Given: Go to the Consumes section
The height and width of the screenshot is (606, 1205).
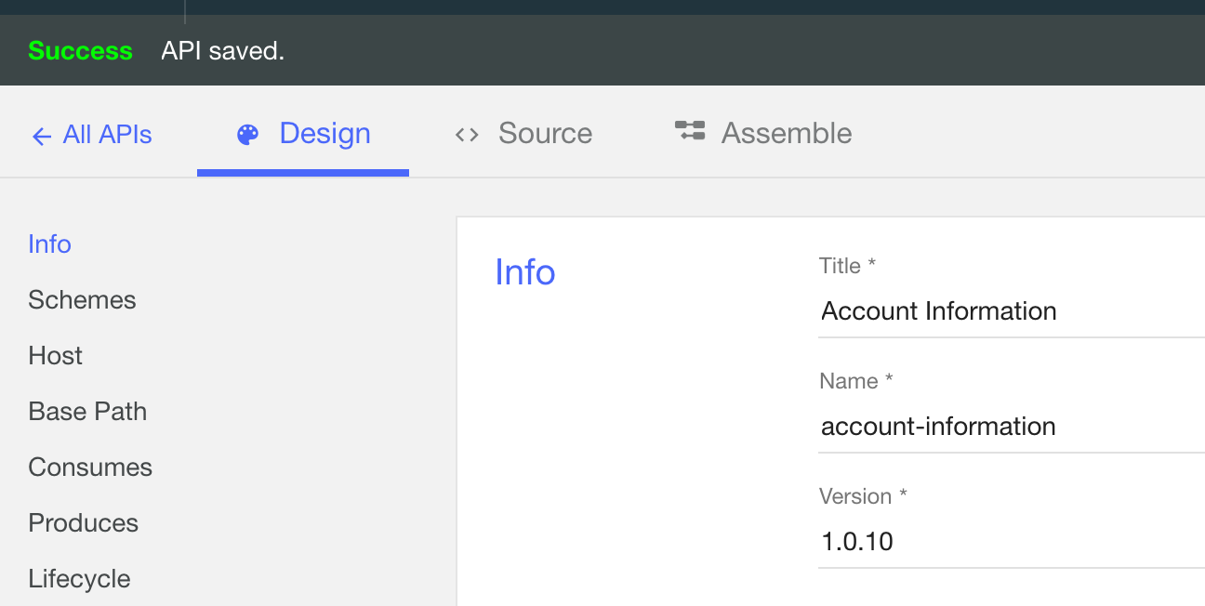Looking at the screenshot, I should point(90,468).
